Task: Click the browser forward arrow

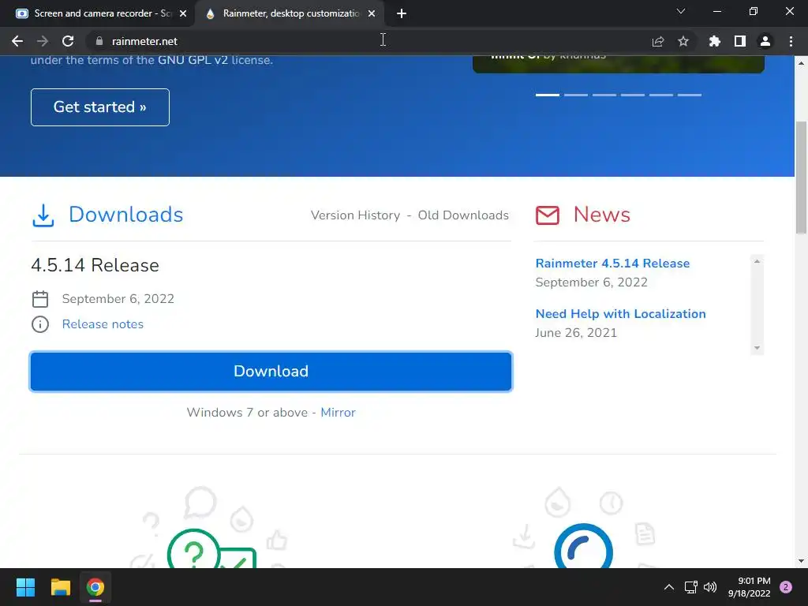Action: [x=43, y=41]
